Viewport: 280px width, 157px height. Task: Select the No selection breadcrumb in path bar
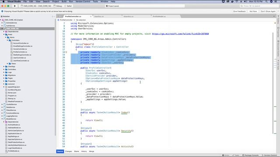click(81, 20)
